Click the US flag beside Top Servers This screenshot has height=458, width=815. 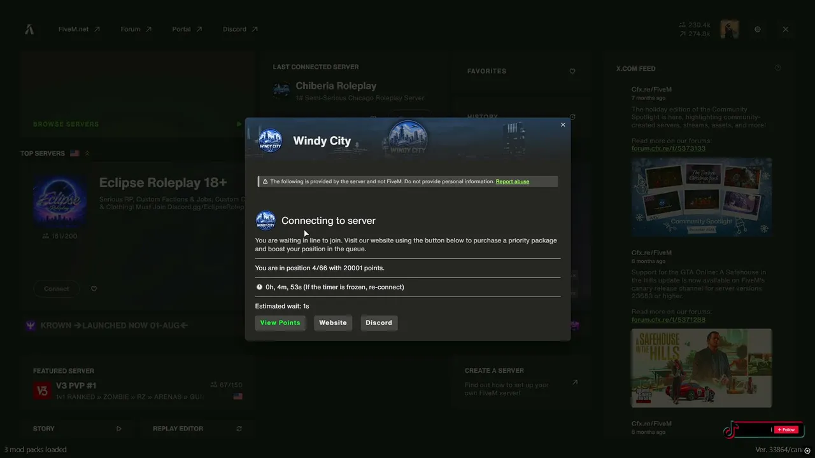click(x=74, y=153)
